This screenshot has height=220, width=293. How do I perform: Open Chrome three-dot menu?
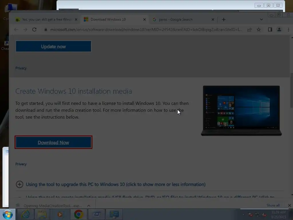point(288,30)
